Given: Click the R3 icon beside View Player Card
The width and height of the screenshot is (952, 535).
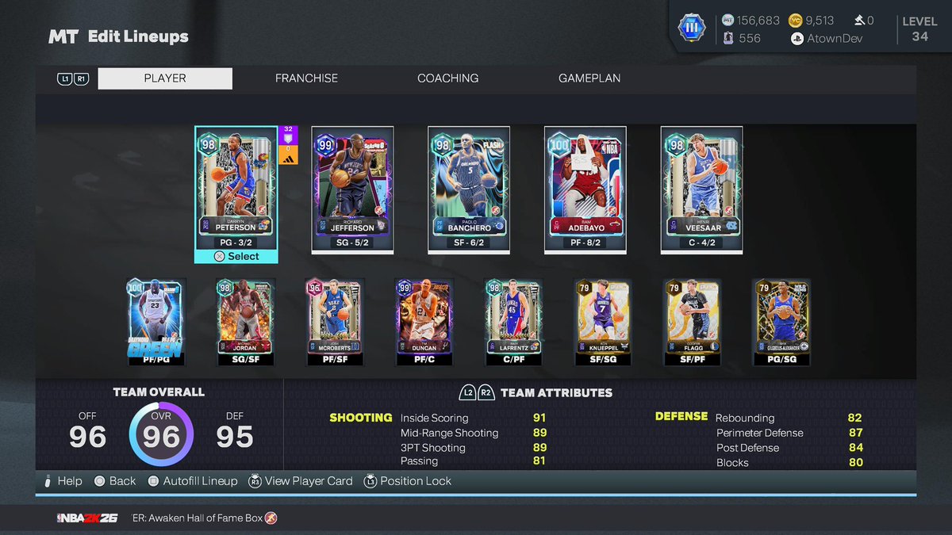Looking at the screenshot, I should (x=255, y=481).
